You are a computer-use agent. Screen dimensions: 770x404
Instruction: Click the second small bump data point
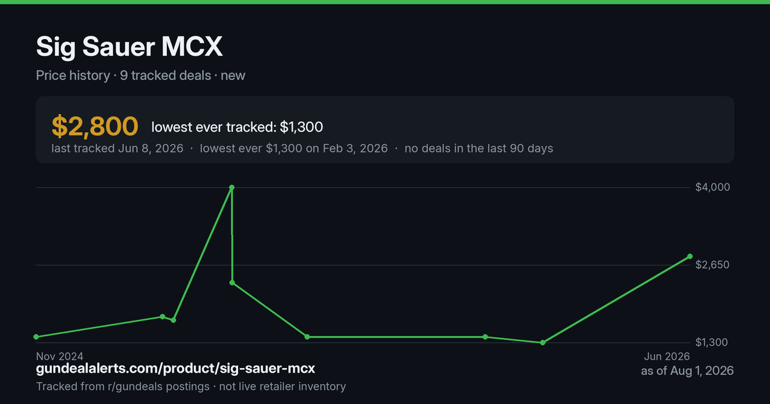tap(173, 320)
